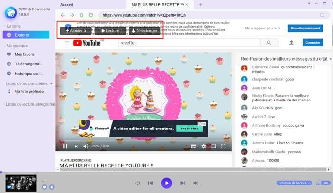This screenshot has width=333, height=193.
Task: Click TRY IT FREE on the ad
Action: tap(189, 129)
